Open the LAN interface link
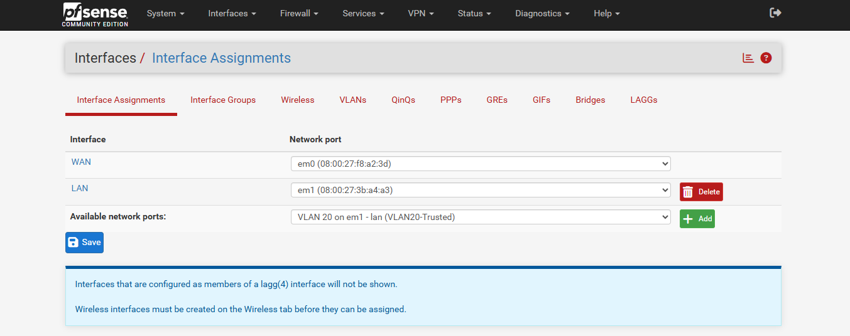 point(80,188)
